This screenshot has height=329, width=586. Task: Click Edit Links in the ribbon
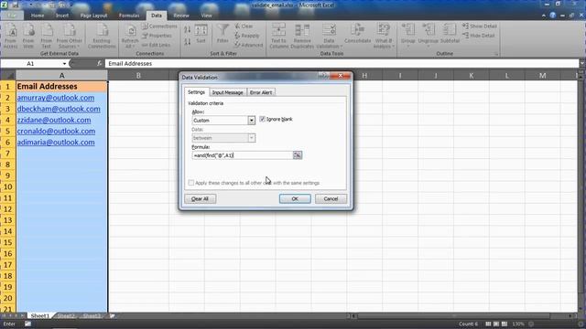click(x=157, y=45)
